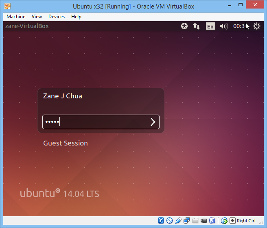Image resolution: width=267 pixels, height=228 pixels.
Task: Click the hard disk activity icon
Action: [x=161, y=221]
